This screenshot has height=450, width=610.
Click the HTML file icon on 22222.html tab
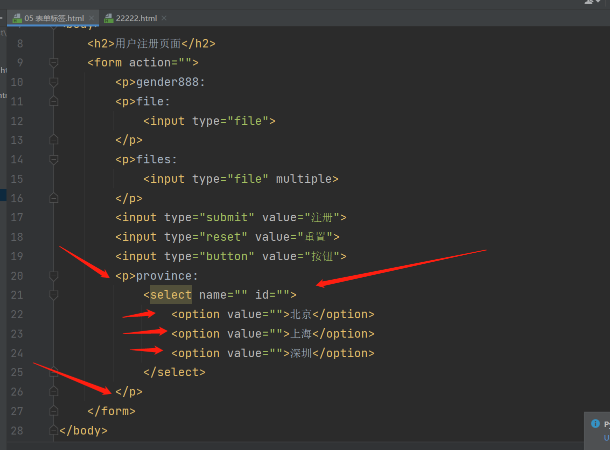coord(108,18)
